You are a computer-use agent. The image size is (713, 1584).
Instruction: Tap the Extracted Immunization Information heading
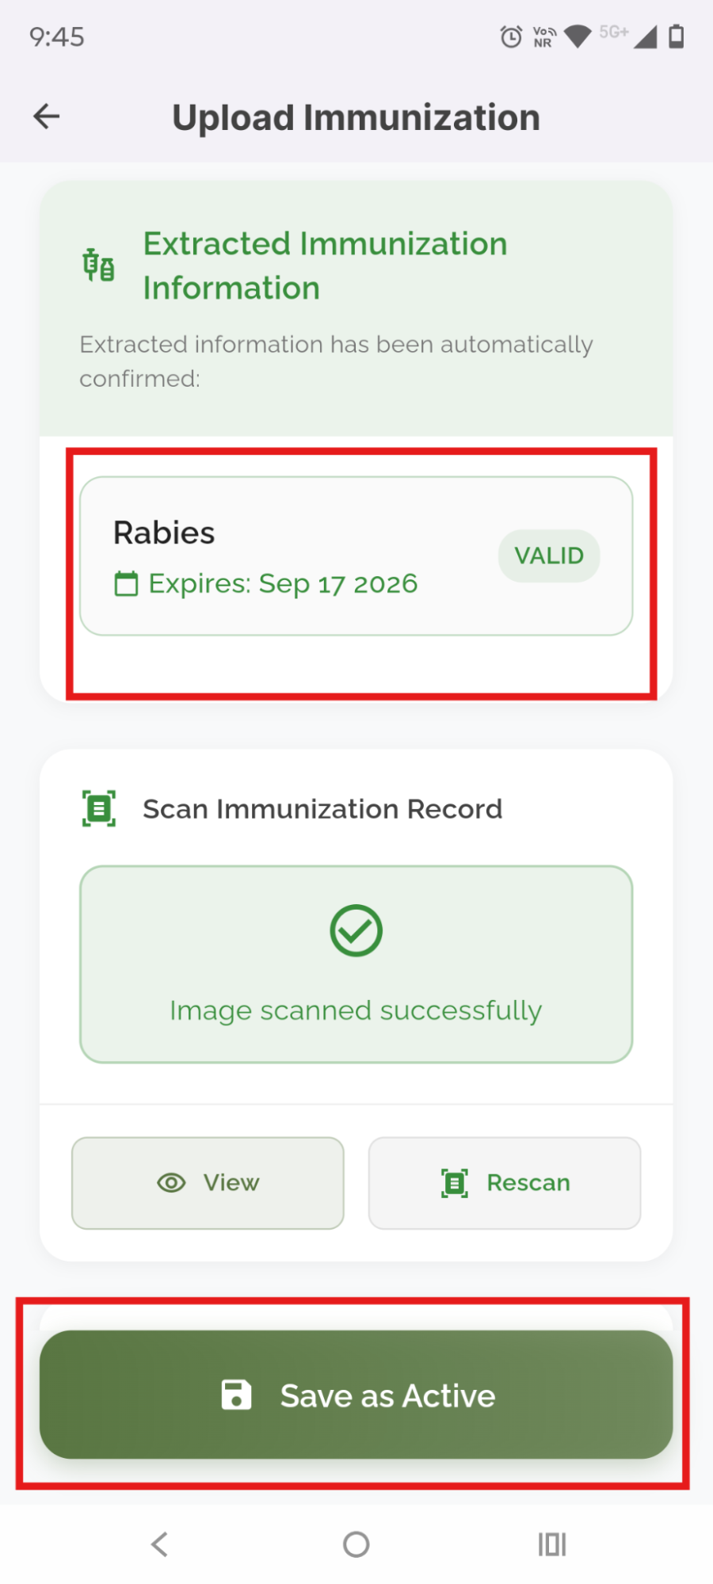[x=325, y=265]
